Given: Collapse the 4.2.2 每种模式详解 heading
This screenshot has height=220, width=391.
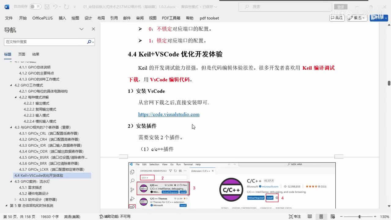Looking at the screenshot, I should [16, 97].
